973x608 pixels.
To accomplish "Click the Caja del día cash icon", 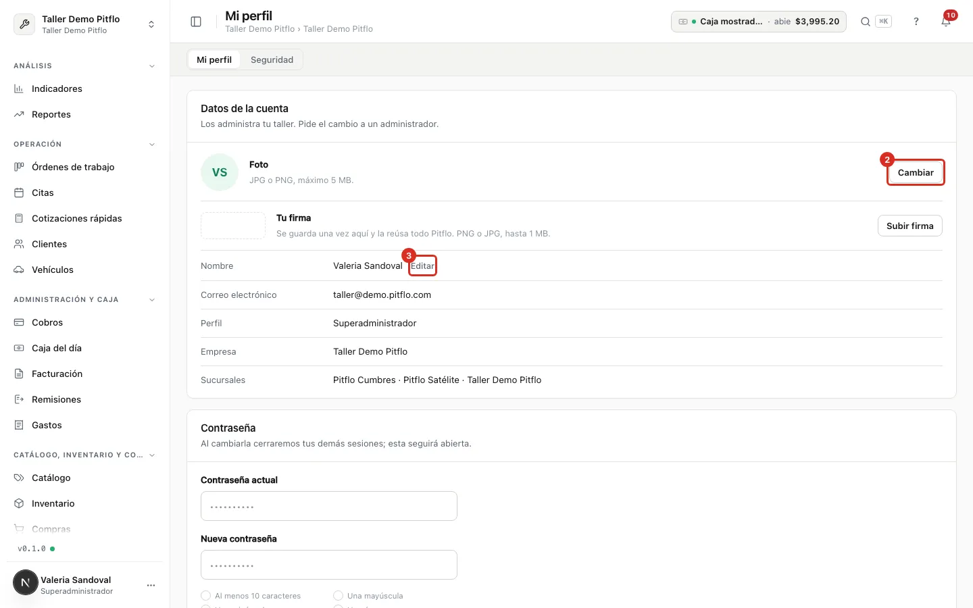I will [19, 348].
